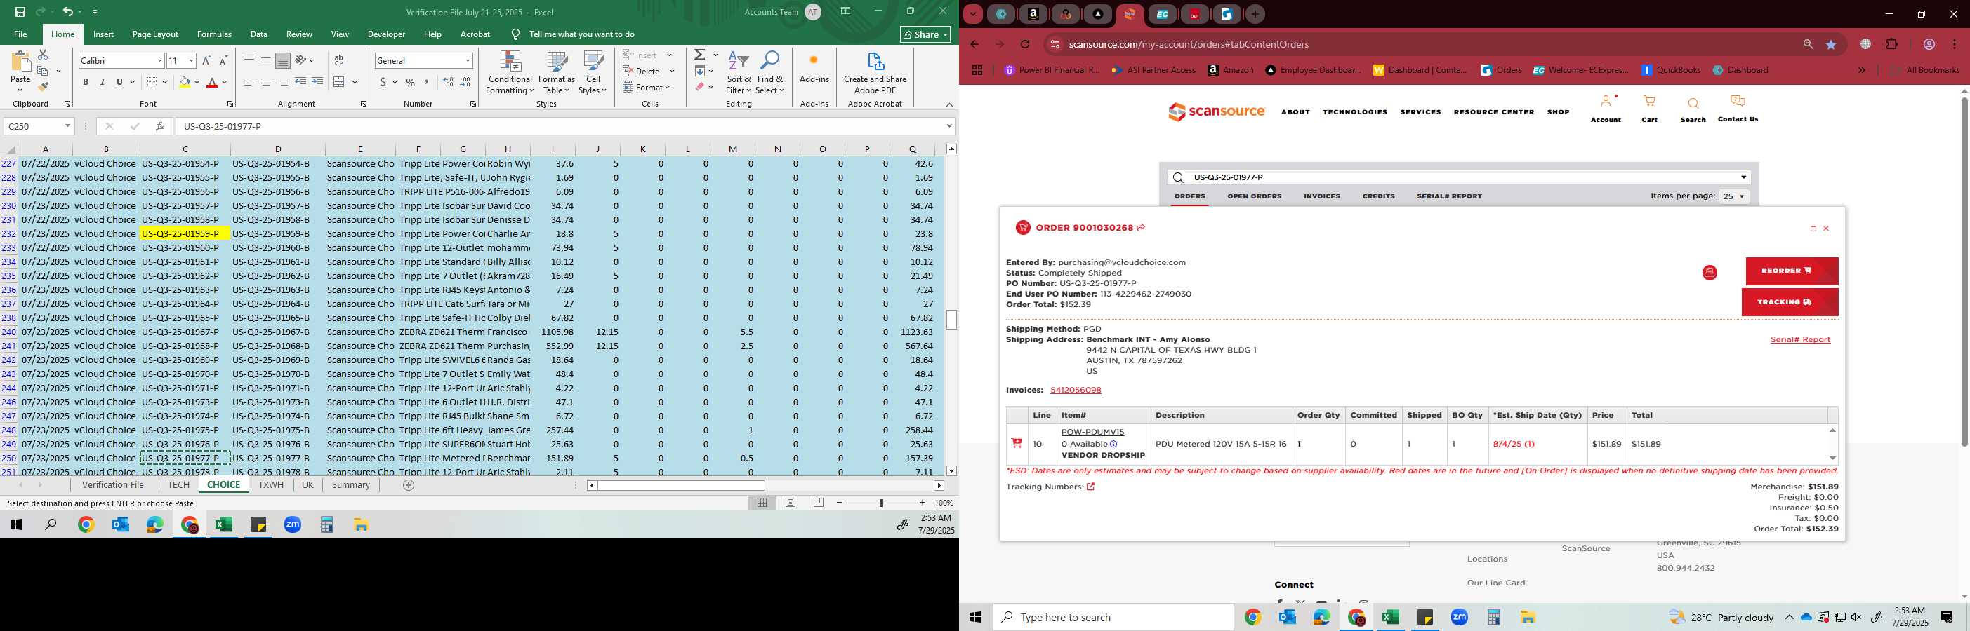
Task: Click the order search input field
Action: (1458, 178)
